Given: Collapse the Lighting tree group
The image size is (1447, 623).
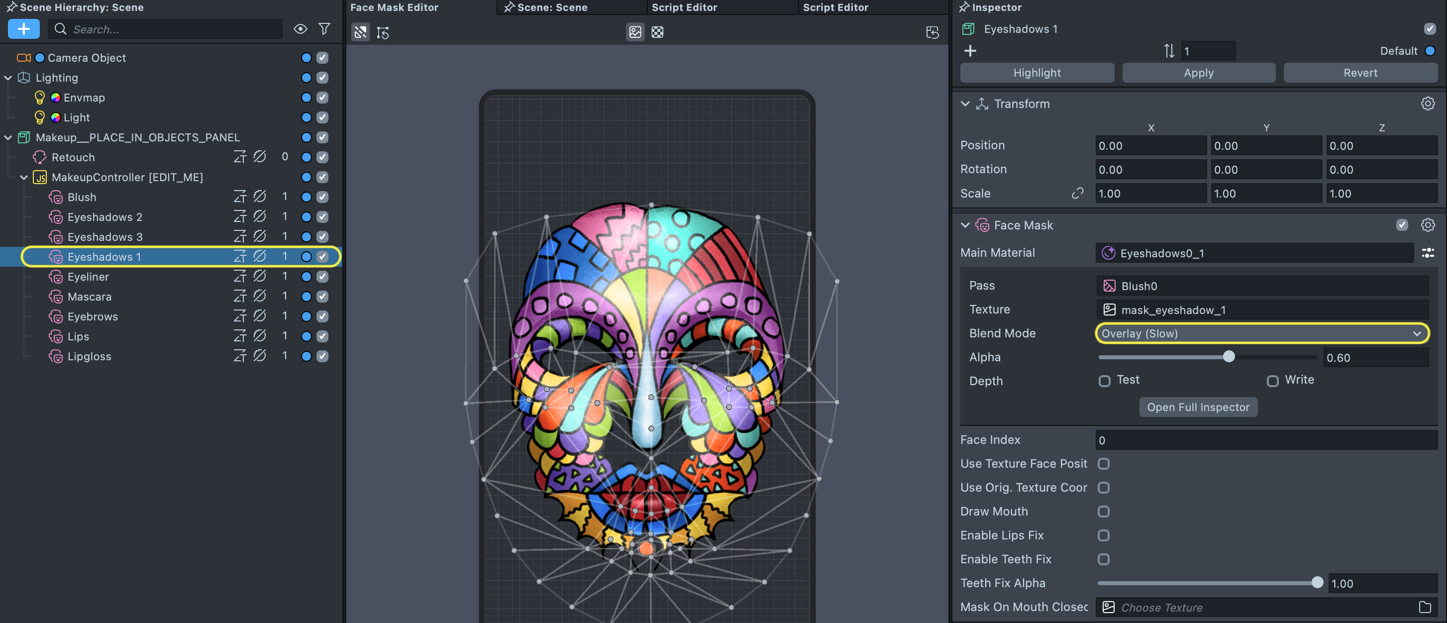Looking at the screenshot, I should click(x=8, y=78).
